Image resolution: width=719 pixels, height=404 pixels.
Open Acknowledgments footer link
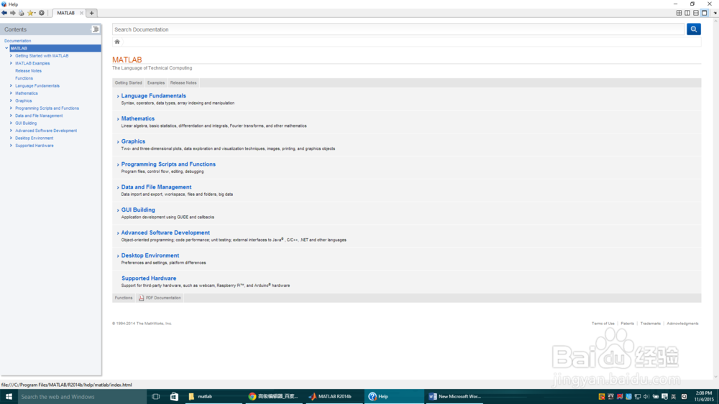pyautogui.click(x=683, y=324)
